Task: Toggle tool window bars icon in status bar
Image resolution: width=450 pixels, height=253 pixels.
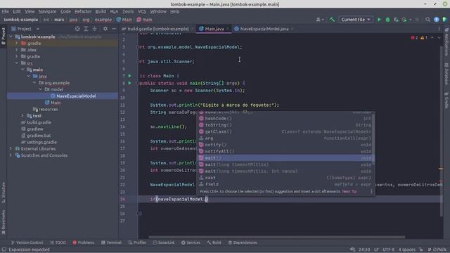Action: point(4,249)
